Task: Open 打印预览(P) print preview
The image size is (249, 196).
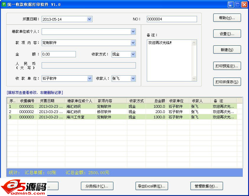Action: click(x=227, y=66)
